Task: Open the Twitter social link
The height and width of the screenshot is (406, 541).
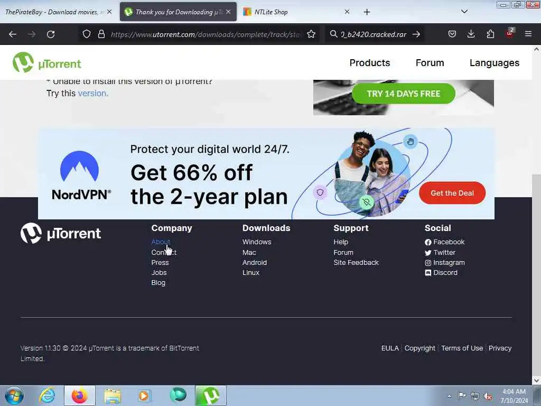Action: tap(440, 252)
